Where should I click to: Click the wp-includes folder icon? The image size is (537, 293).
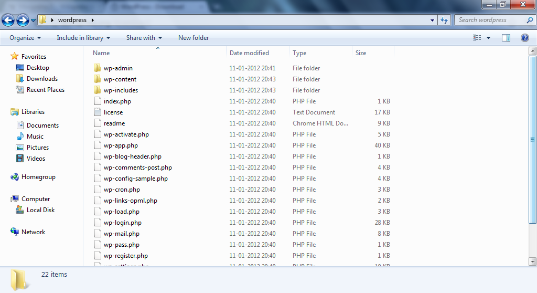[x=97, y=90]
